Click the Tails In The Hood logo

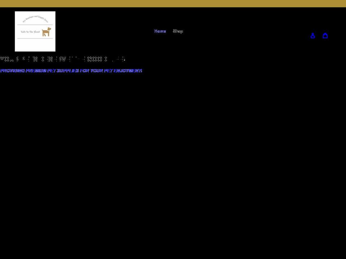35,31
